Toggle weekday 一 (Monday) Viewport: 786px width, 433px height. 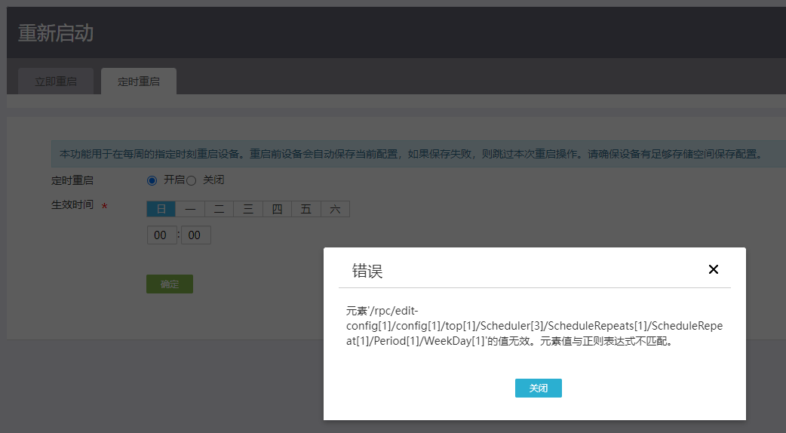pos(190,209)
